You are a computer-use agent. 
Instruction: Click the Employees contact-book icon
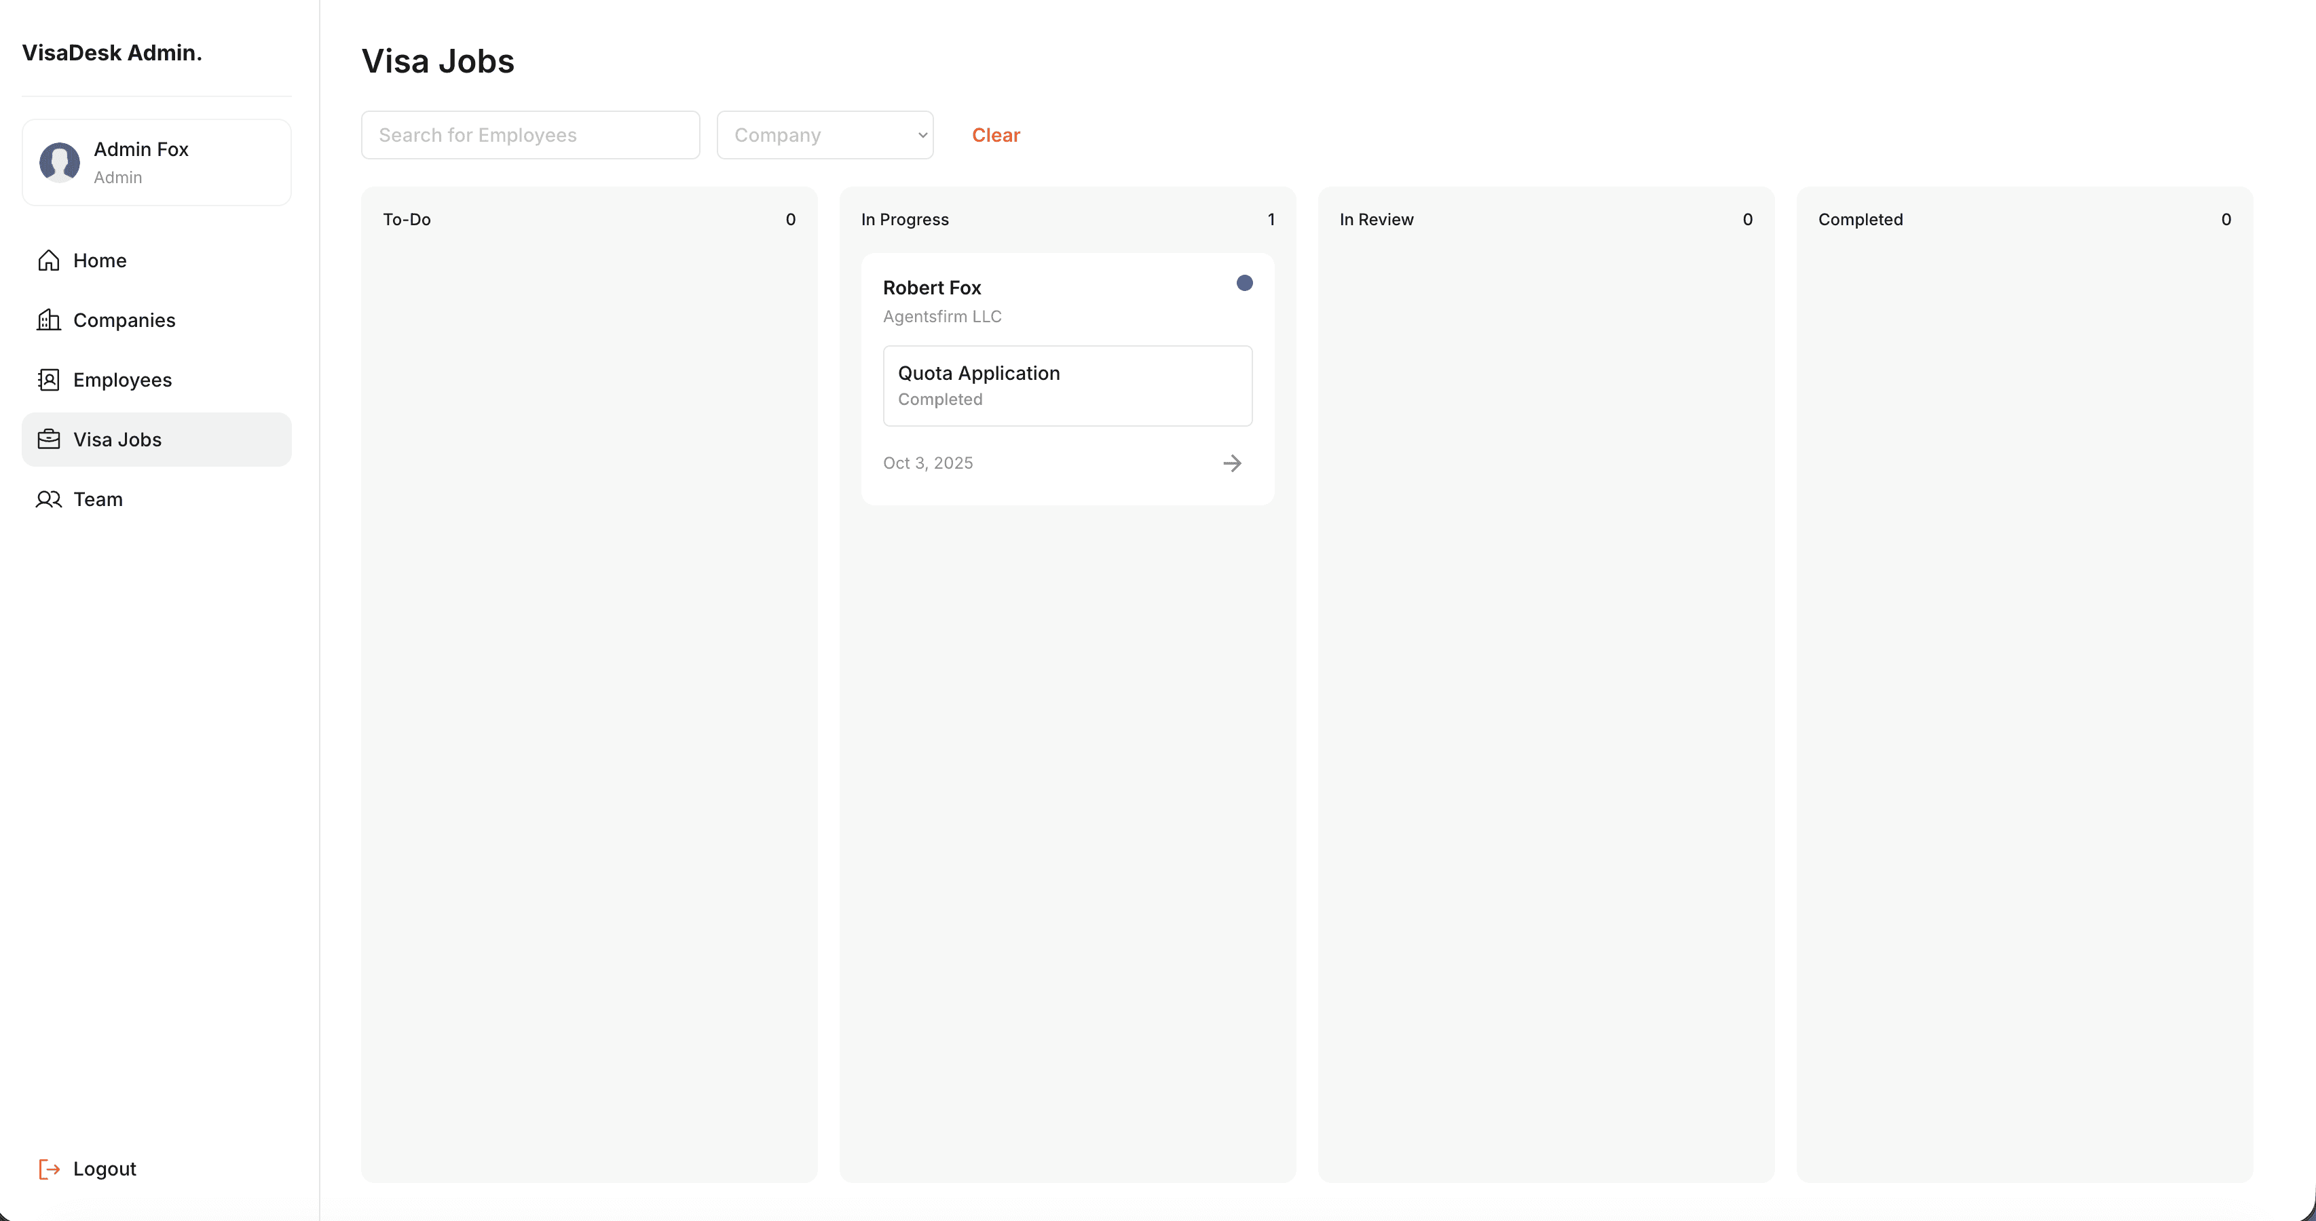point(49,380)
